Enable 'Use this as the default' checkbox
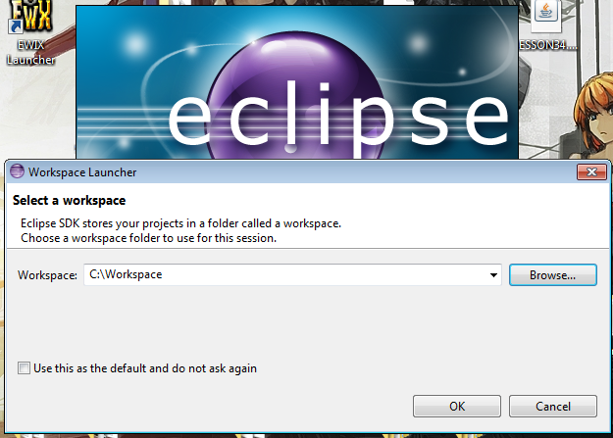The width and height of the screenshot is (613, 438). [x=24, y=368]
